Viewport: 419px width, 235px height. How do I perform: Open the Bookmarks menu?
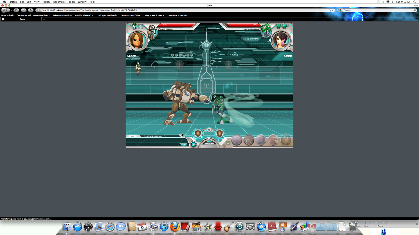coord(59,2)
